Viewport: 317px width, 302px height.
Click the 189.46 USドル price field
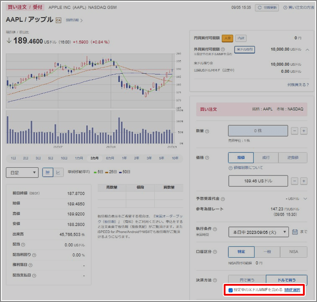click(x=258, y=181)
